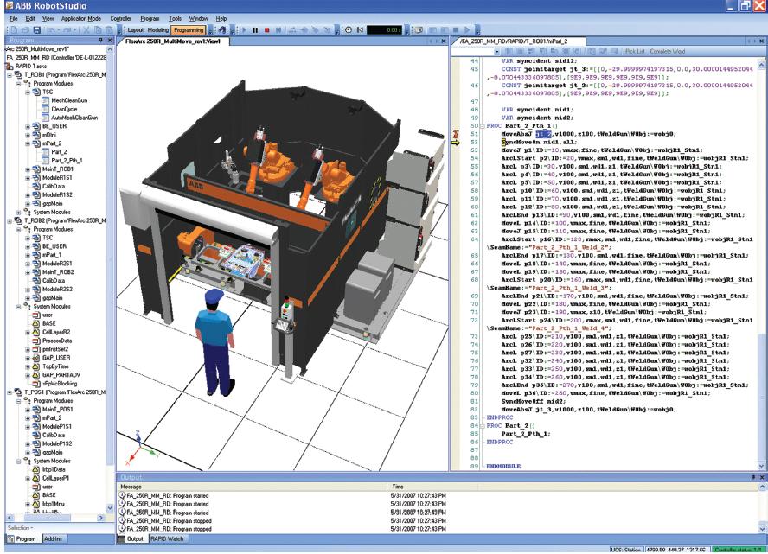The image size is (768, 554).
Task: Switch to the RAPID Watch tab
Action: 167,538
